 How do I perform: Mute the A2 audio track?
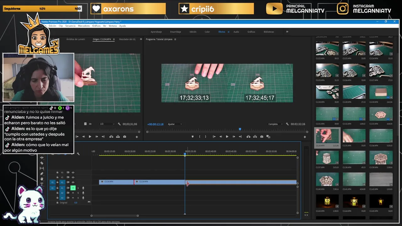tap(73, 193)
